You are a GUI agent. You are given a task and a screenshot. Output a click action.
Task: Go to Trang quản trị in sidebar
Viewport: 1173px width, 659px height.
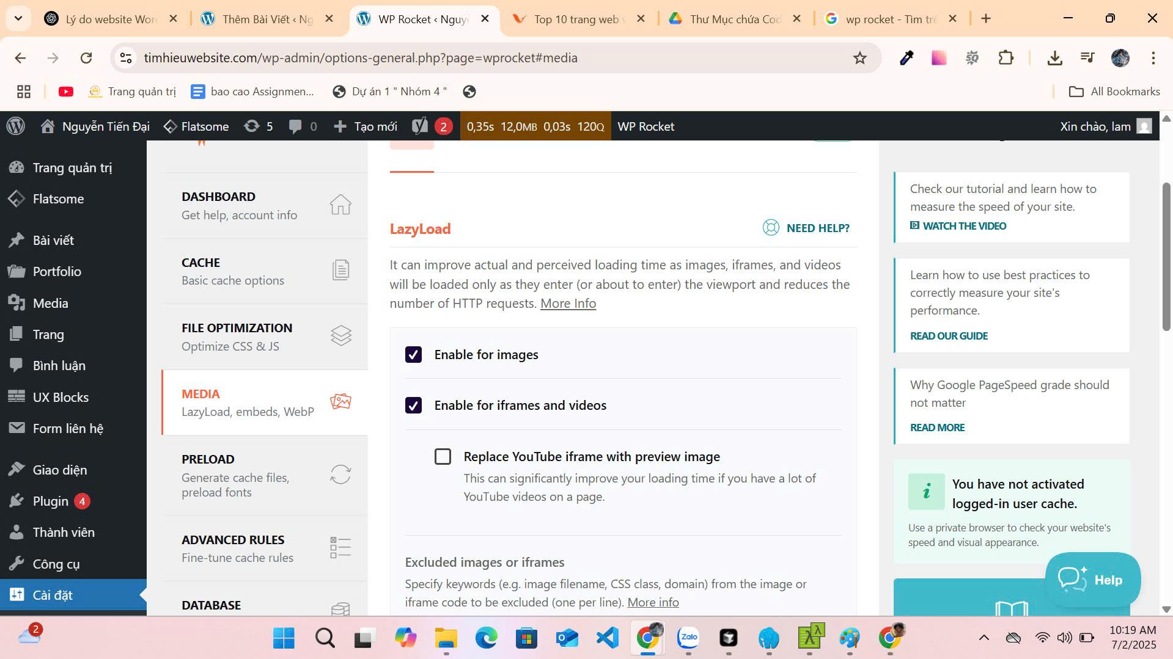pyautogui.click(x=72, y=168)
